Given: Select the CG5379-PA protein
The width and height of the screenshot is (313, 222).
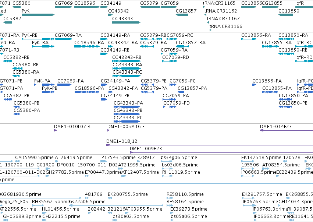Looking at the screenshot, I should [147, 92].
